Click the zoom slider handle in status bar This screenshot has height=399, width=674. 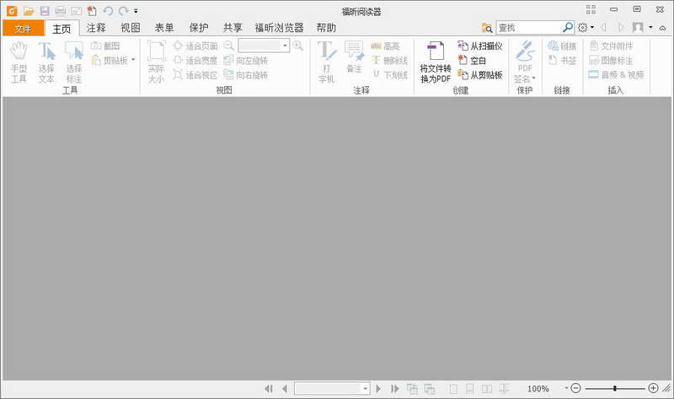tap(615, 388)
